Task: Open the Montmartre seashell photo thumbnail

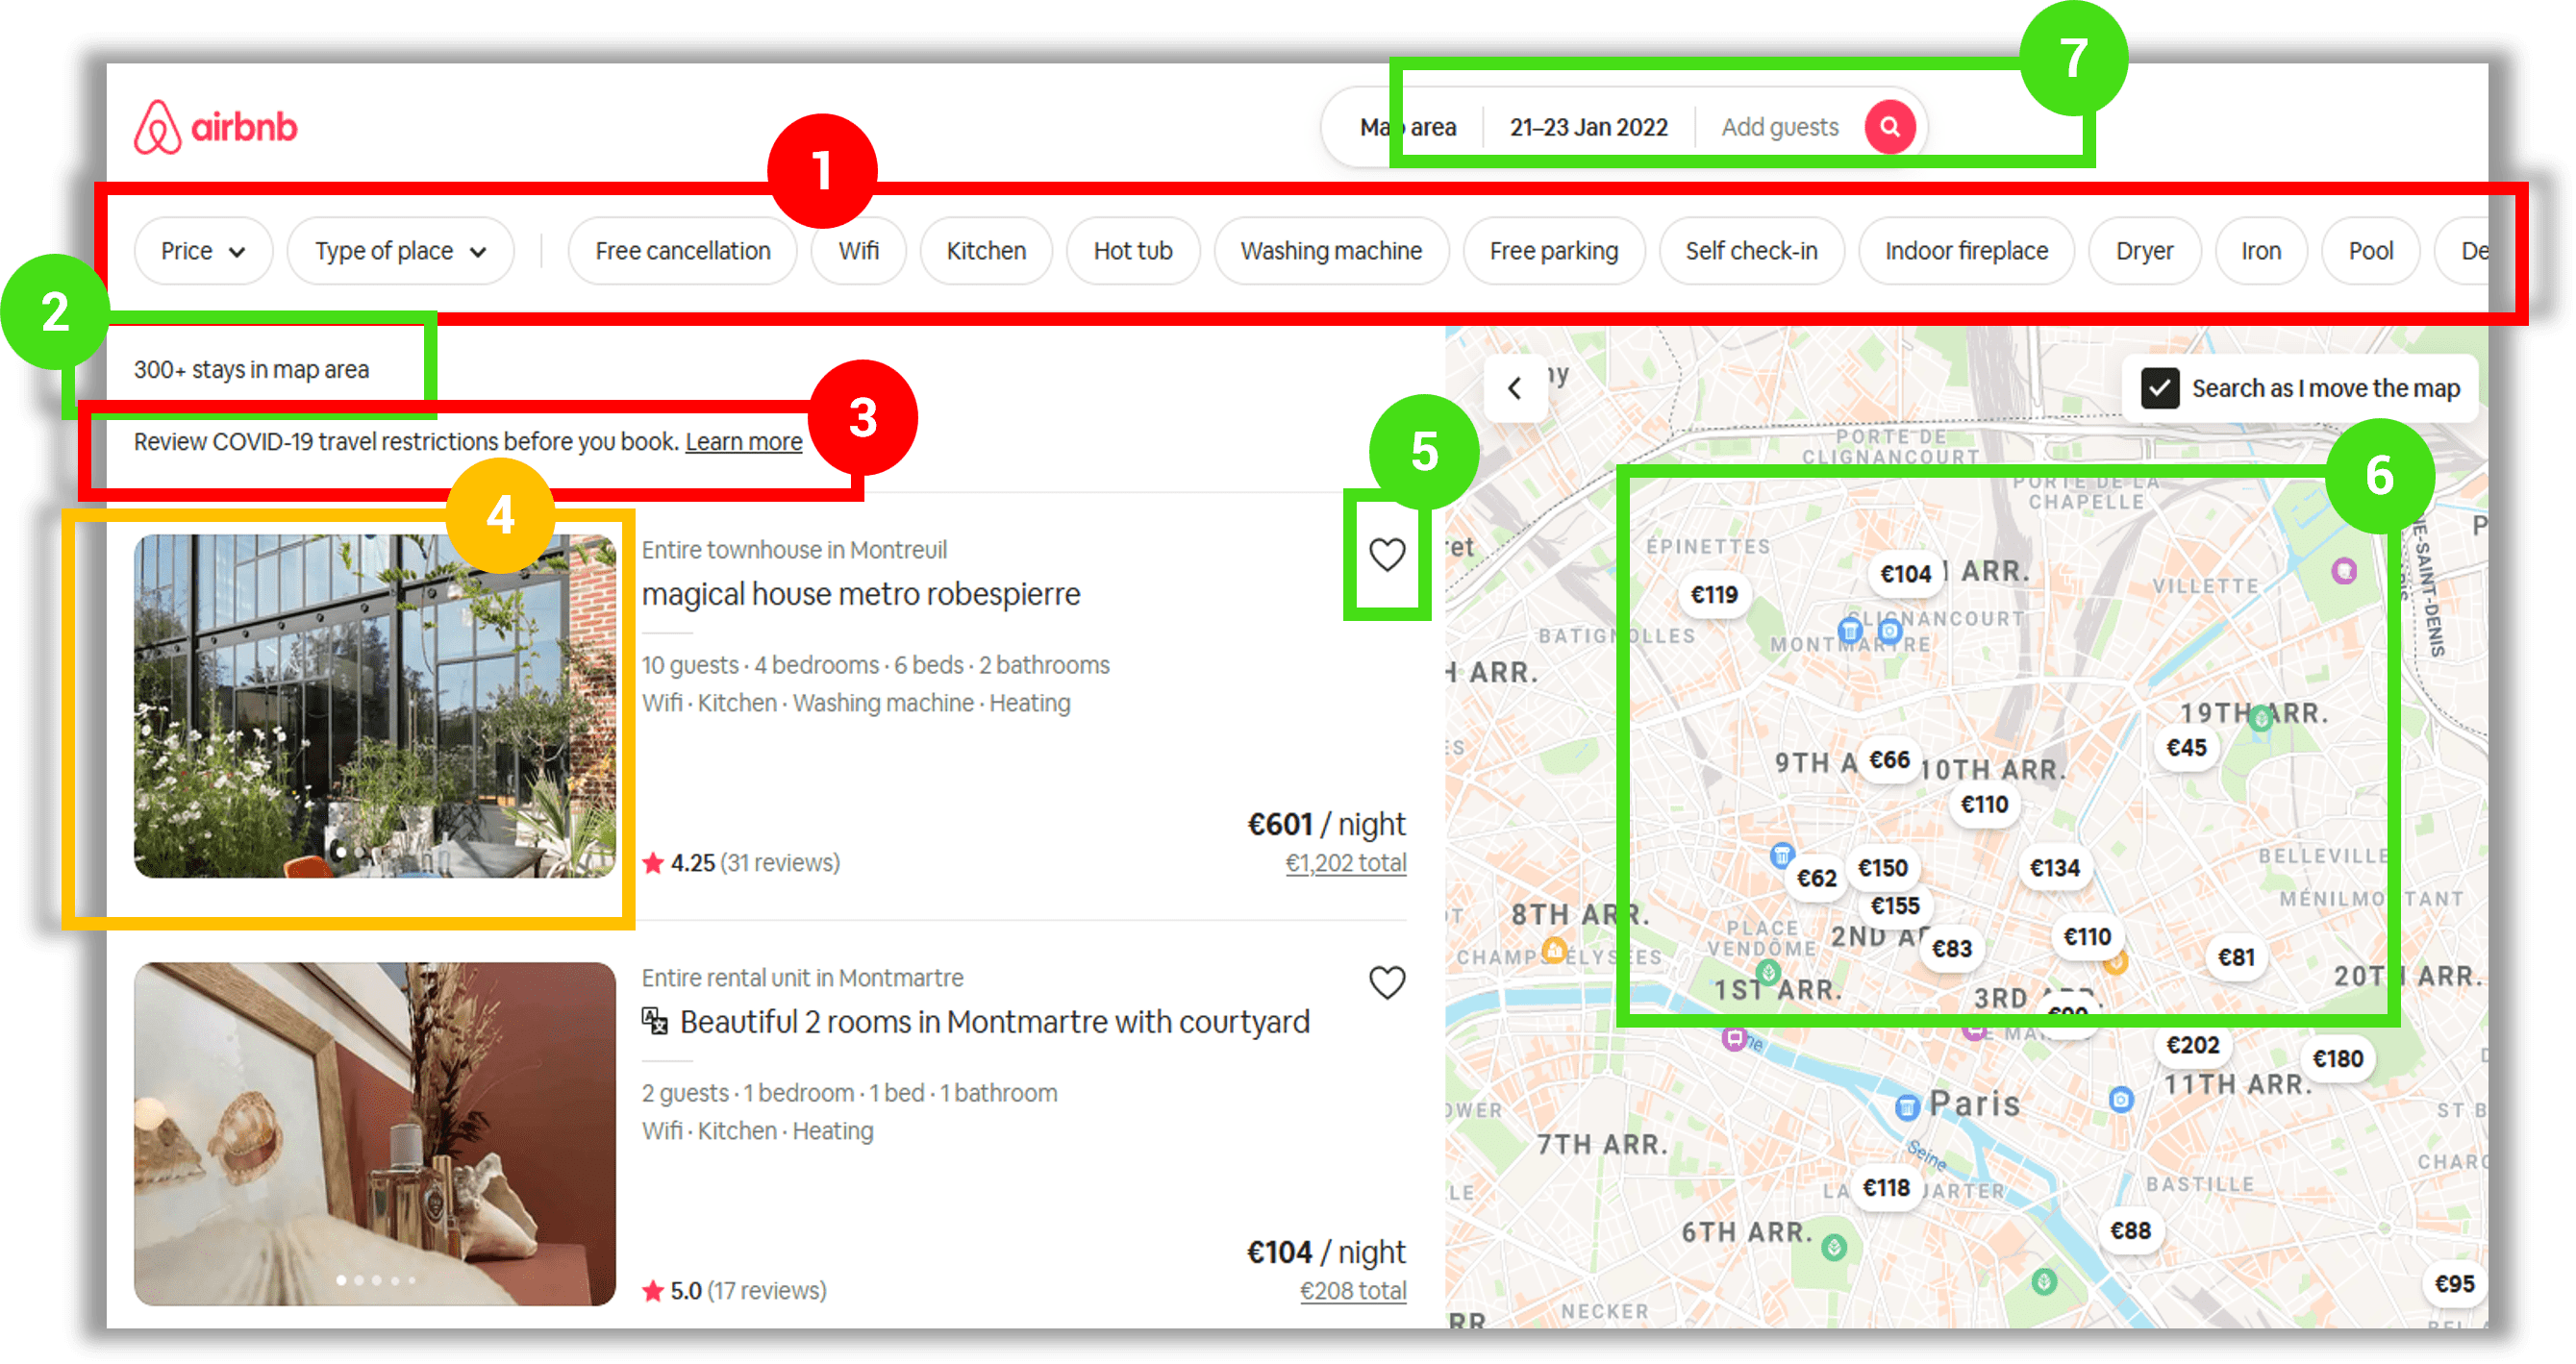Action: click(375, 1134)
